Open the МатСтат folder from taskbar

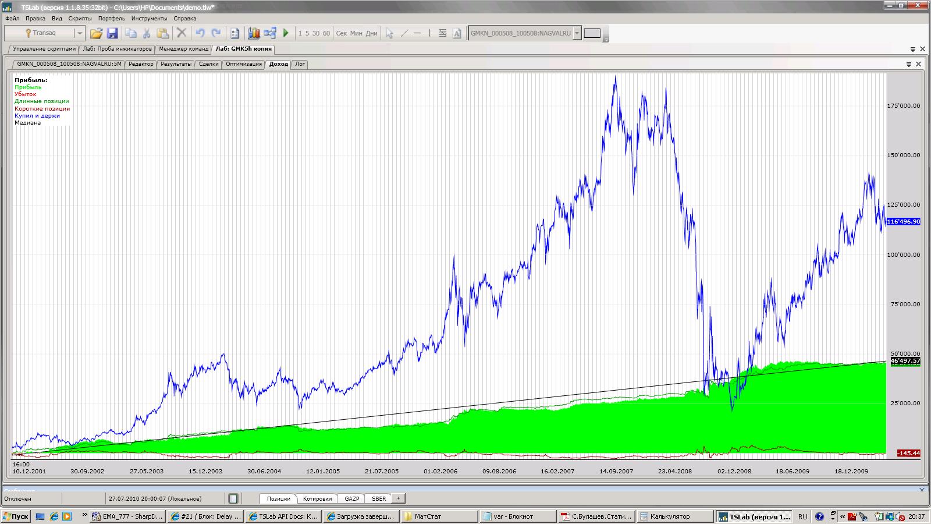[x=439, y=516]
